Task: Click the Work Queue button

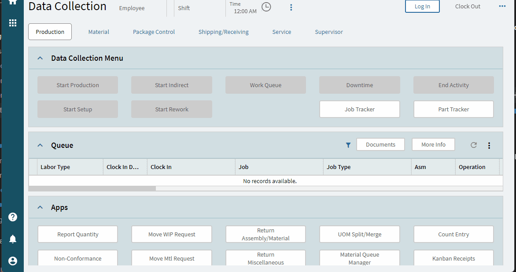Action: pos(265,85)
